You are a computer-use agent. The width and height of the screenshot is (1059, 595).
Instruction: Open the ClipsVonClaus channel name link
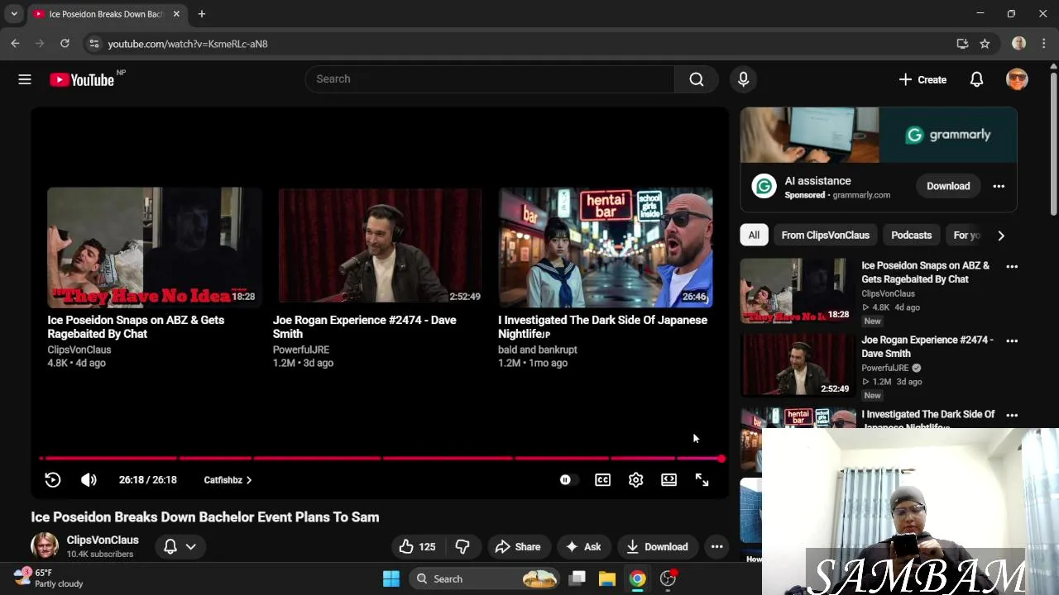(103, 540)
